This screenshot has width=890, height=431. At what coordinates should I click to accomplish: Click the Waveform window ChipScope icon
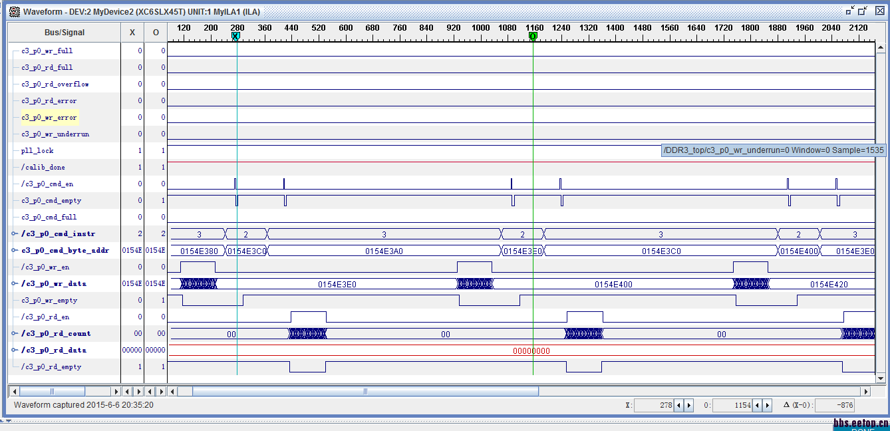click(14, 11)
